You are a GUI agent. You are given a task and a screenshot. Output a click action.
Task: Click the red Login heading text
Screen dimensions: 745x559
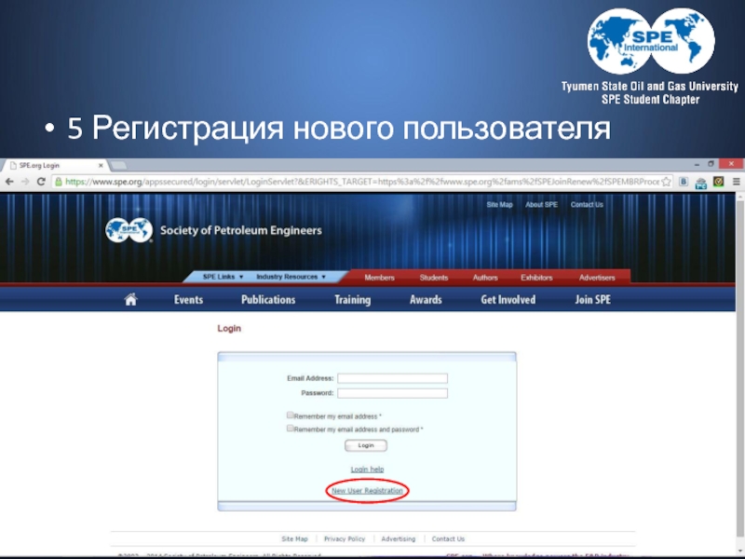coord(229,328)
